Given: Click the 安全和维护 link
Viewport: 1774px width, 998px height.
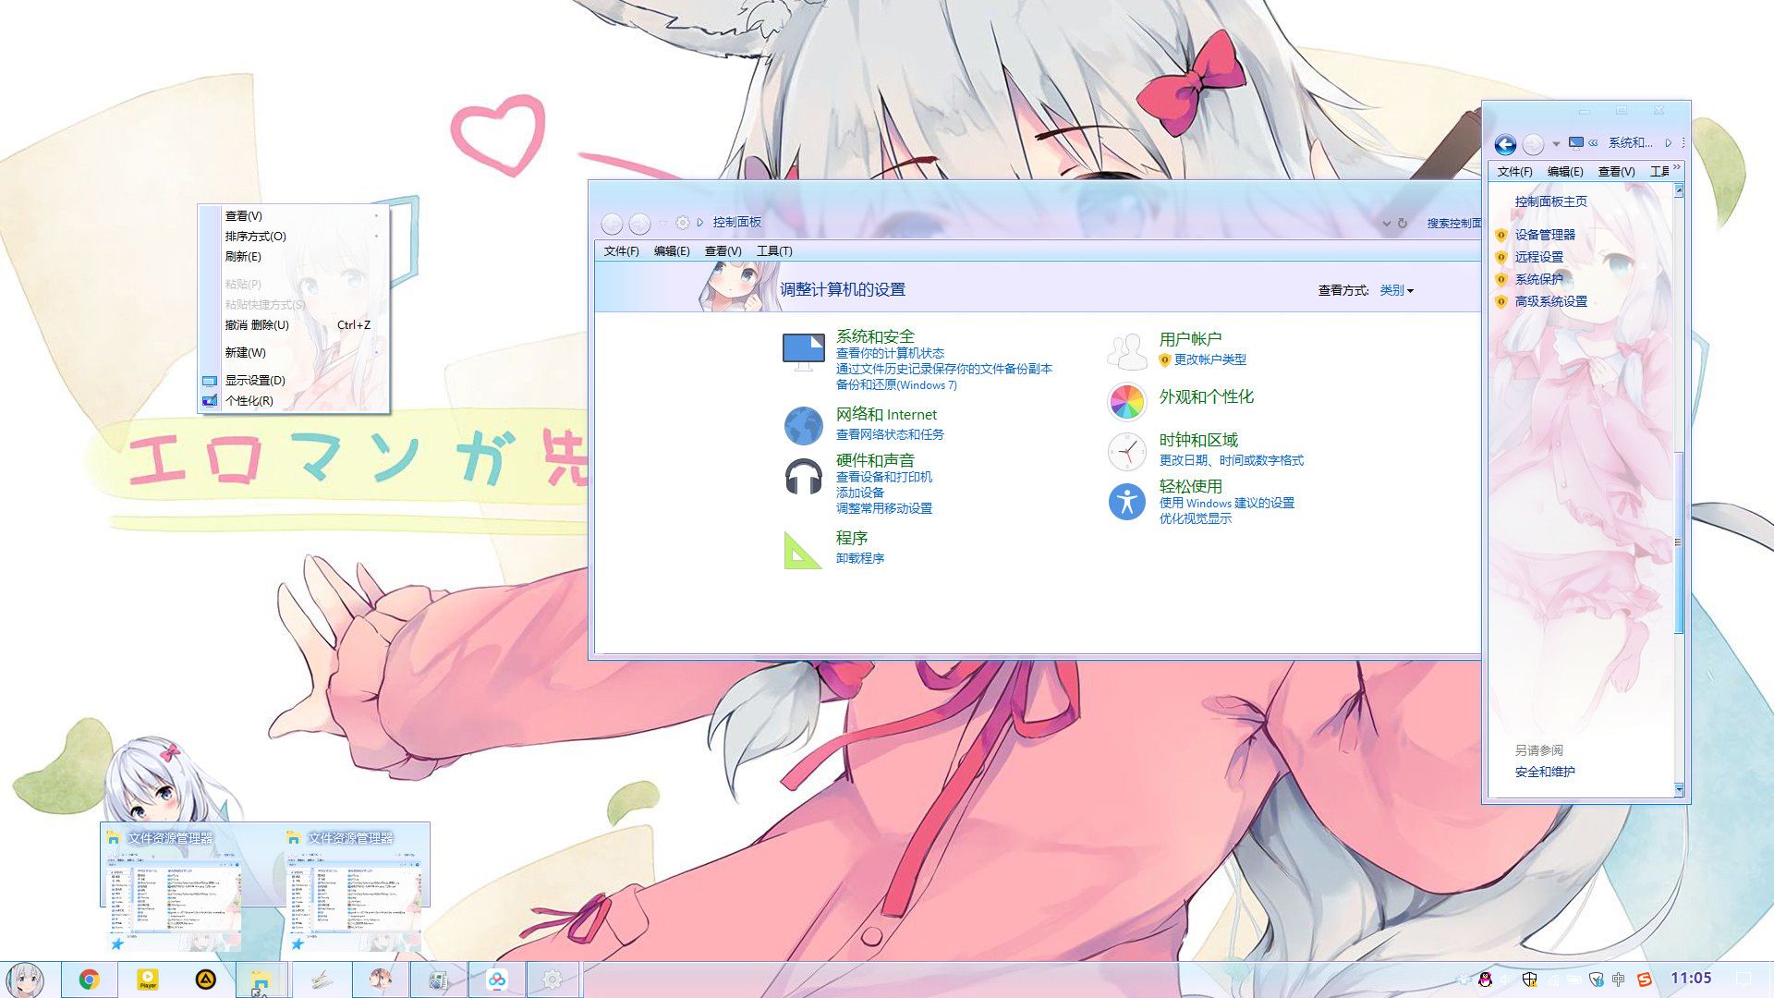Looking at the screenshot, I should click(x=1545, y=772).
